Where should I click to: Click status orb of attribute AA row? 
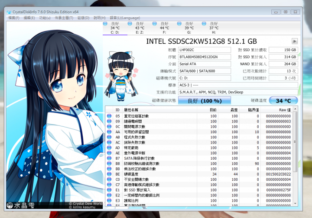click(x=109, y=132)
